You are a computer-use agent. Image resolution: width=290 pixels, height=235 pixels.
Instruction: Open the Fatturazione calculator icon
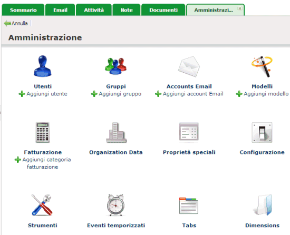[x=43, y=132]
